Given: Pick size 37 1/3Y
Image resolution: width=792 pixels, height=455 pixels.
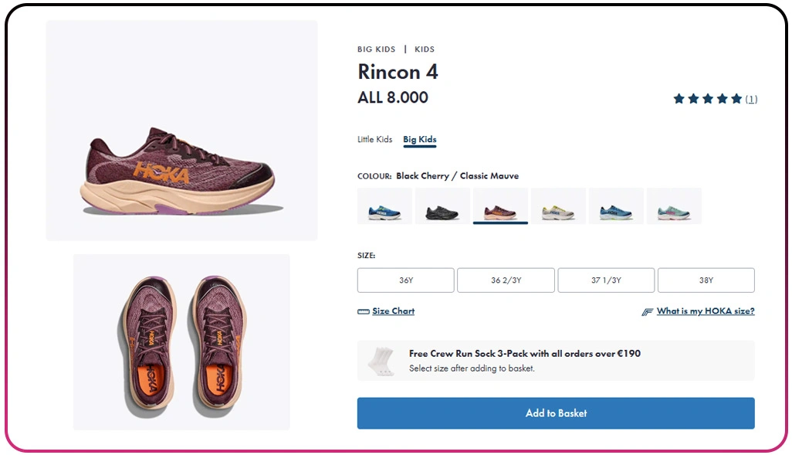Looking at the screenshot, I should 606,280.
